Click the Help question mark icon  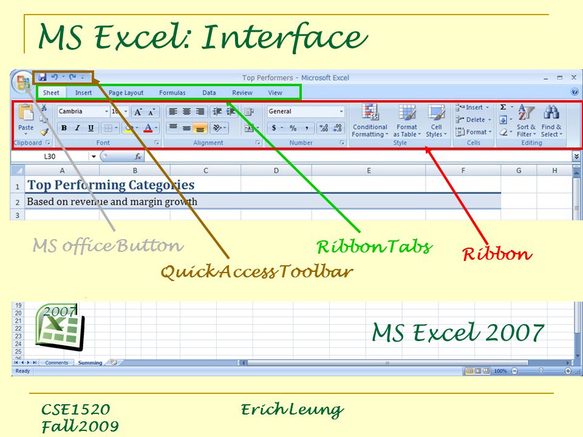click(x=574, y=92)
